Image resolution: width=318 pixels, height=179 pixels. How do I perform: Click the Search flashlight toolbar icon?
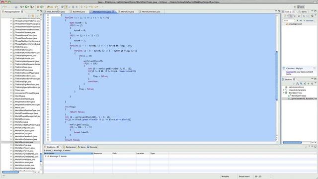tap(56, 6)
